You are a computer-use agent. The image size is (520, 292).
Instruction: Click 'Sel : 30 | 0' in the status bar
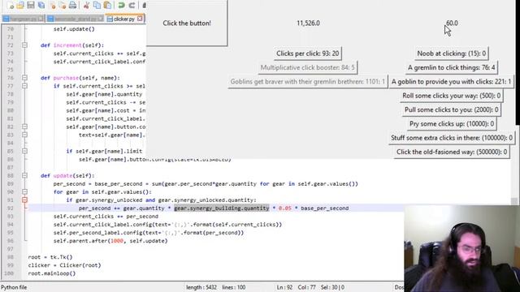click(x=332, y=287)
